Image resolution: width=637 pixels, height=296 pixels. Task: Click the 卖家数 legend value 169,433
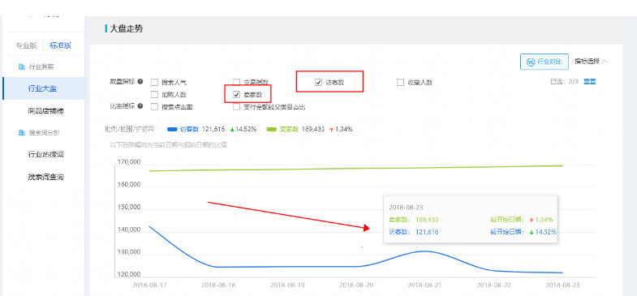(313, 129)
